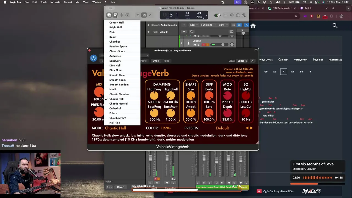The image size is (352, 198).
Task: Open the Note Pad icon
Action: pyautogui.click(x=232, y=15)
